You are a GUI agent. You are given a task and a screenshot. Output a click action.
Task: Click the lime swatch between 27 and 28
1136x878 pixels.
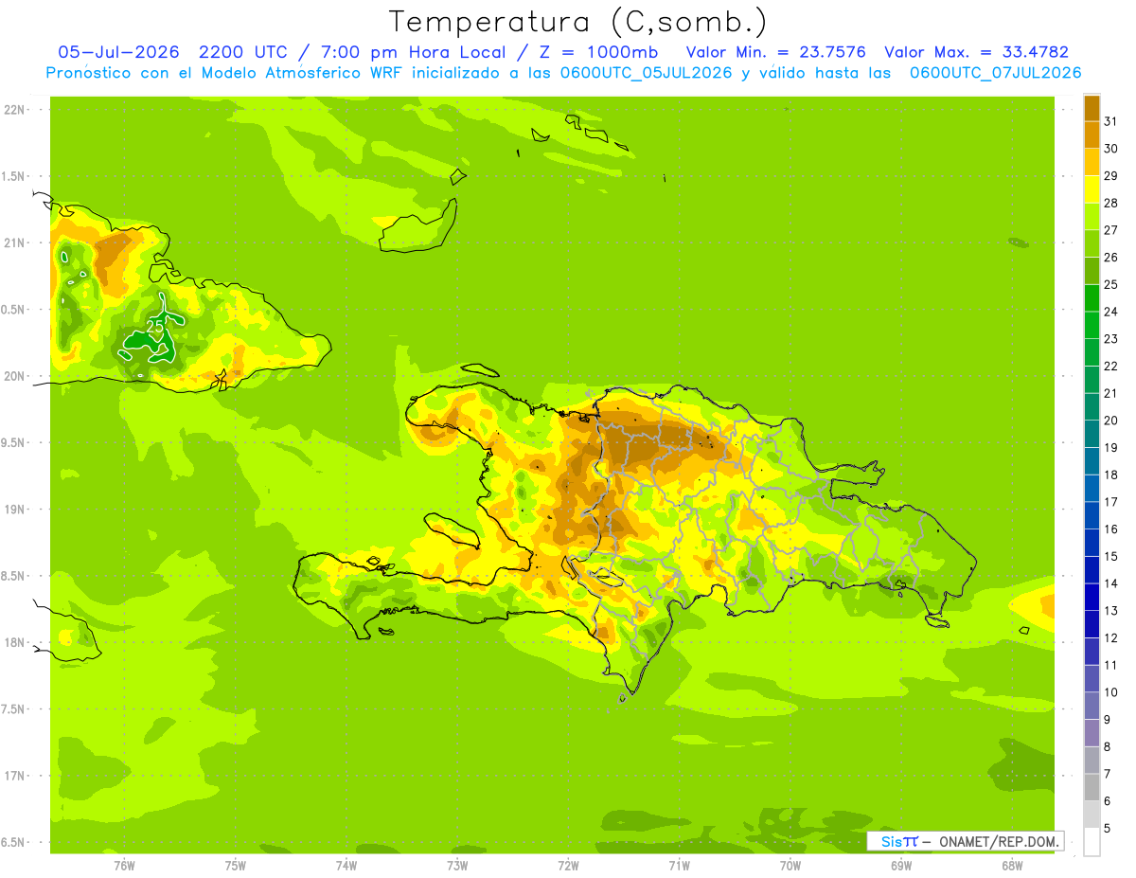coord(1092,216)
